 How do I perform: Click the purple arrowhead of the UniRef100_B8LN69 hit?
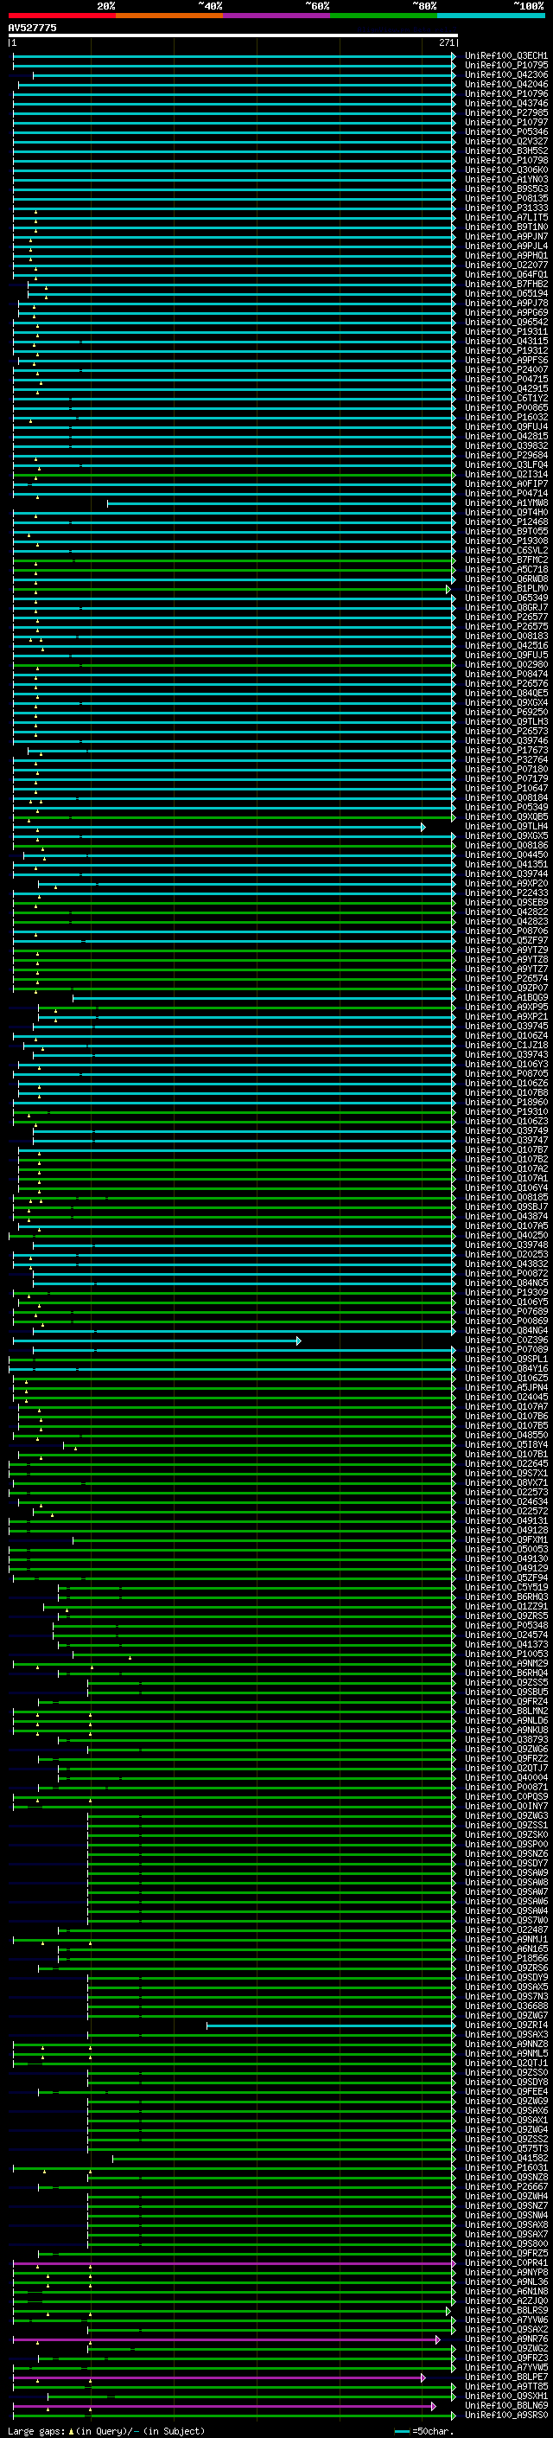click(x=433, y=2406)
